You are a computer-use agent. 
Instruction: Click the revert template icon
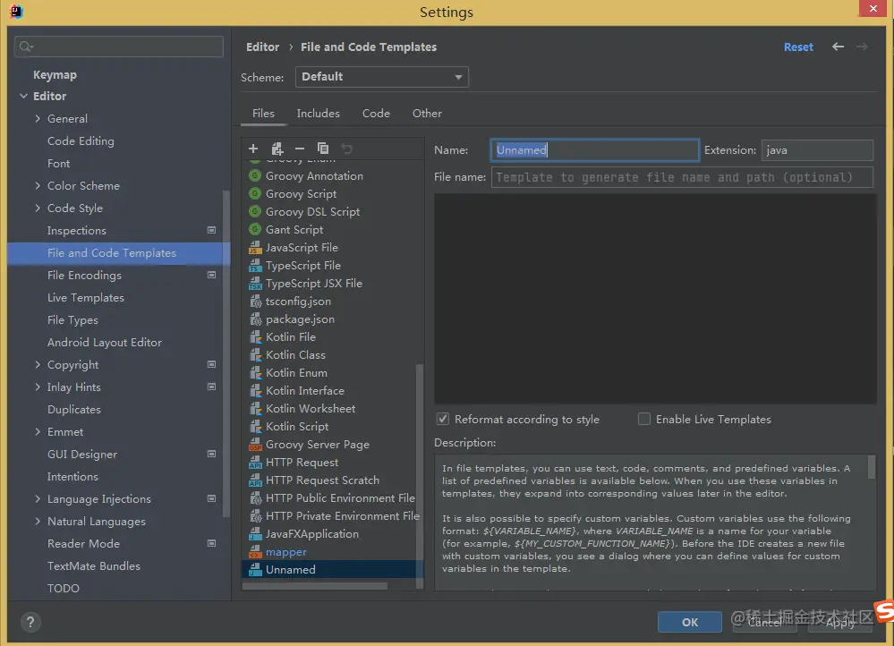coord(346,149)
